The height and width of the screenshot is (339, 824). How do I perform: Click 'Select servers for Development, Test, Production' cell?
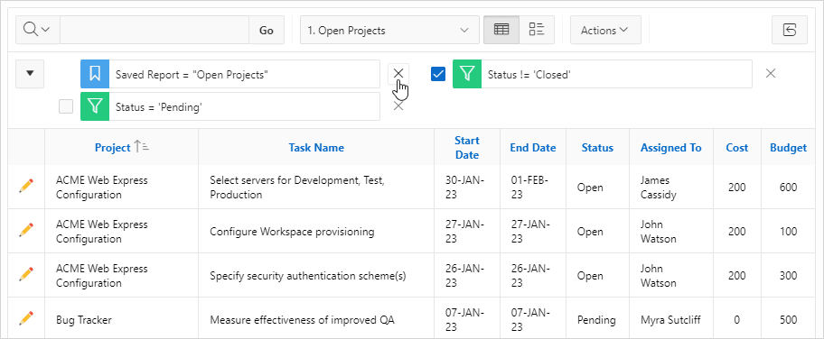pyautogui.click(x=316, y=188)
